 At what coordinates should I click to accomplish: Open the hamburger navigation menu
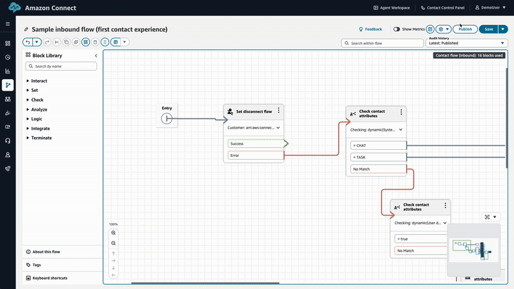[8, 24]
